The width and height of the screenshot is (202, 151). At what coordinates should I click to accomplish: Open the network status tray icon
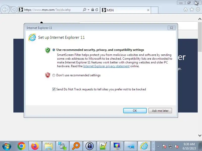(x=170, y=146)
